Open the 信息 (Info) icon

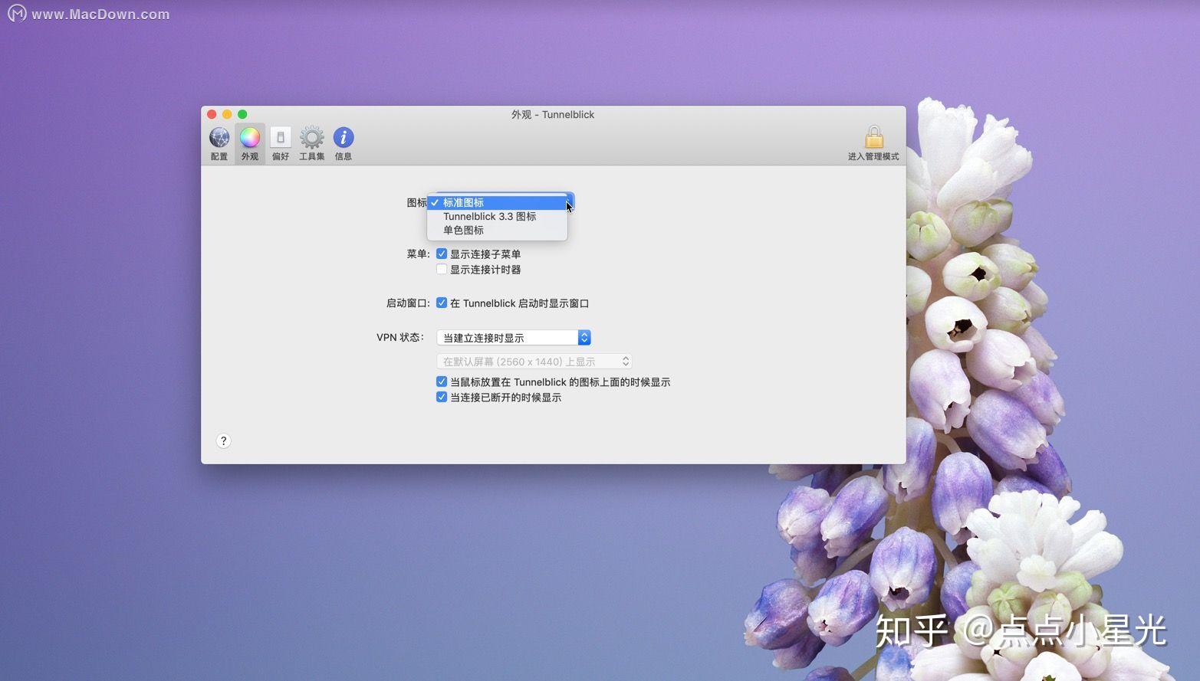(344, 143)
